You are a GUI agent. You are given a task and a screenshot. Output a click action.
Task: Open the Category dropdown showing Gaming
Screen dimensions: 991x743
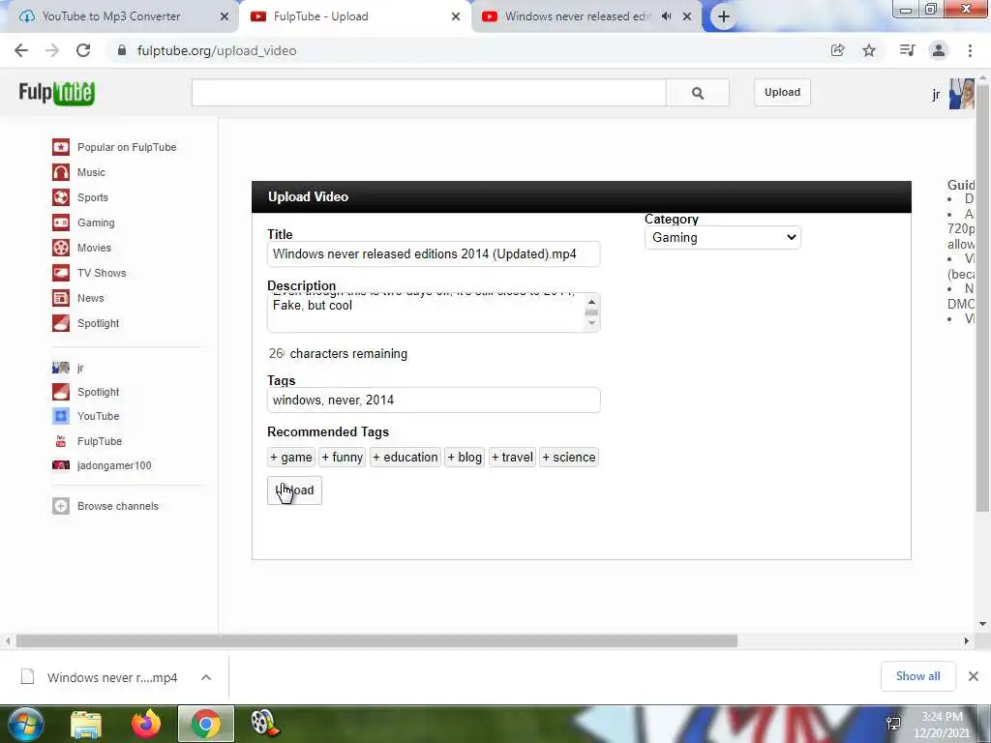coord(722,238)
